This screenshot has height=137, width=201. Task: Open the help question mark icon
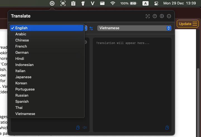point(155,16)
